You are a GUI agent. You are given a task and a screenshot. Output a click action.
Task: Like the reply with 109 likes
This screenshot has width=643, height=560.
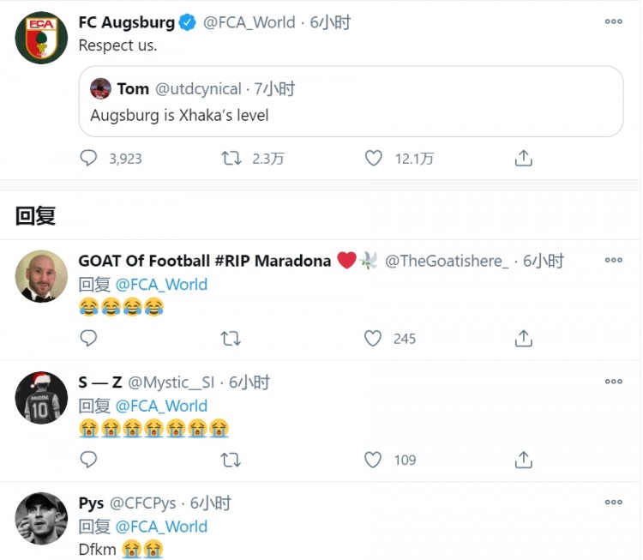coord(373,461)
